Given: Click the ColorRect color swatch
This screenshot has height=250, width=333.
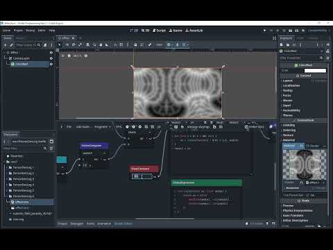Looking at the screenshot, I should 315,70.
